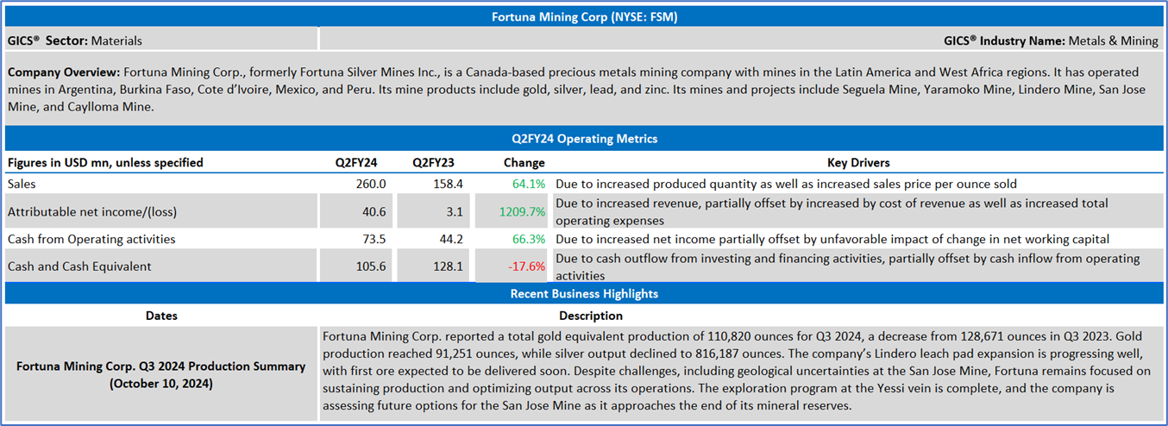1168x426 pixels.
Task: Select the Q3 2024 Production Summary date cell
Action: coord(161,374)
